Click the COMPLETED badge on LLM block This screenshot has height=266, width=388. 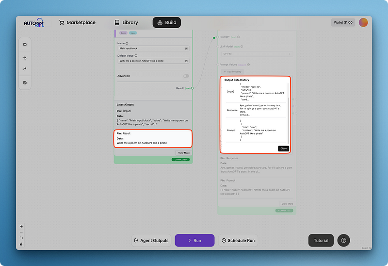[284, 211]
